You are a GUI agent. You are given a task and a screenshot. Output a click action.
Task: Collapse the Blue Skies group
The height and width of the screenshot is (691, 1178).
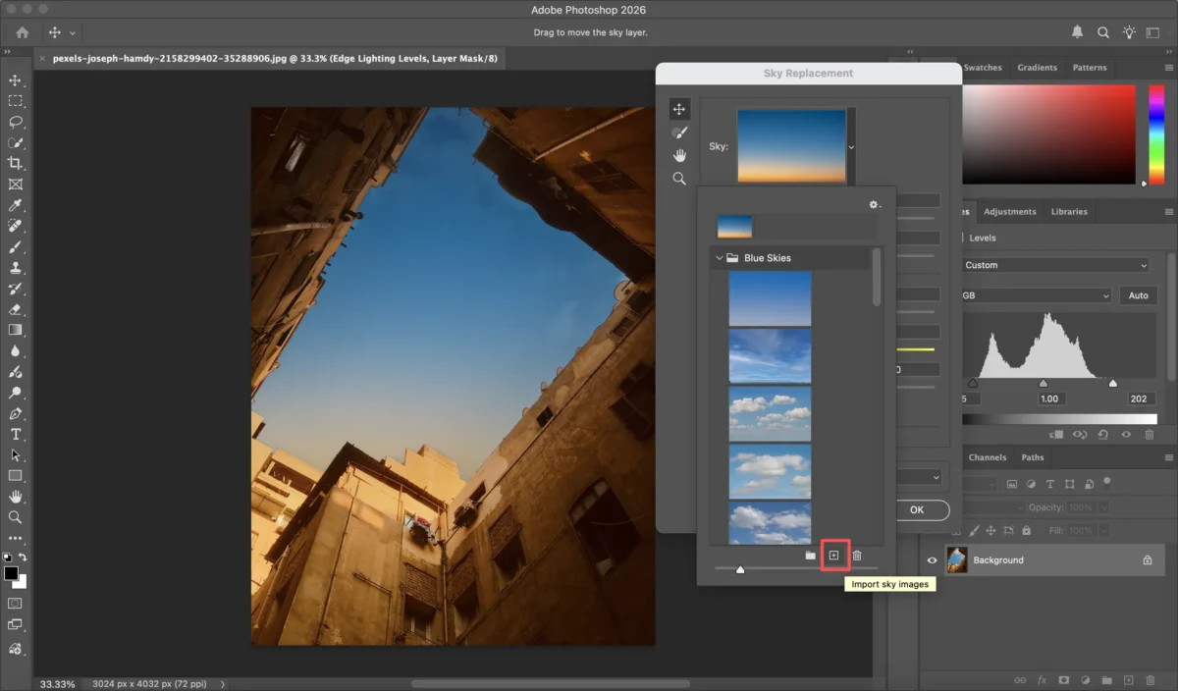tap(720, 258)
